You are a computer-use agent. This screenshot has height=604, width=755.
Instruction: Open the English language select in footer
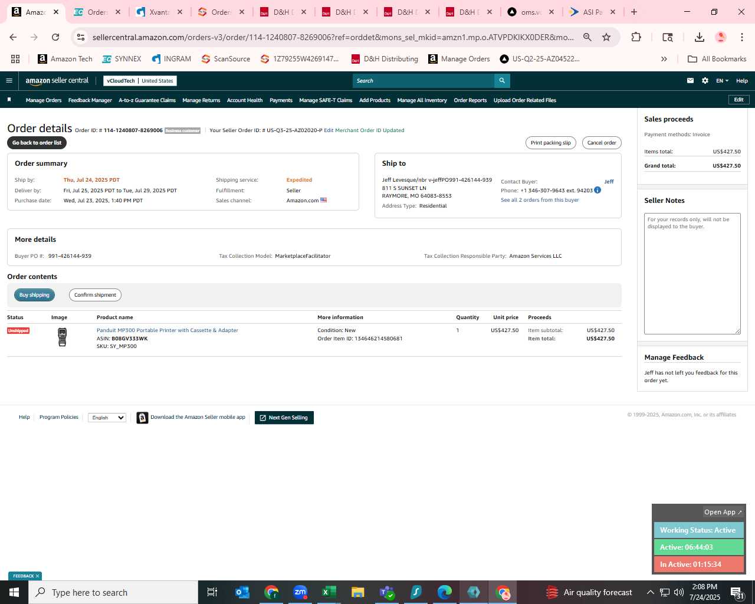tap(107, 418)
